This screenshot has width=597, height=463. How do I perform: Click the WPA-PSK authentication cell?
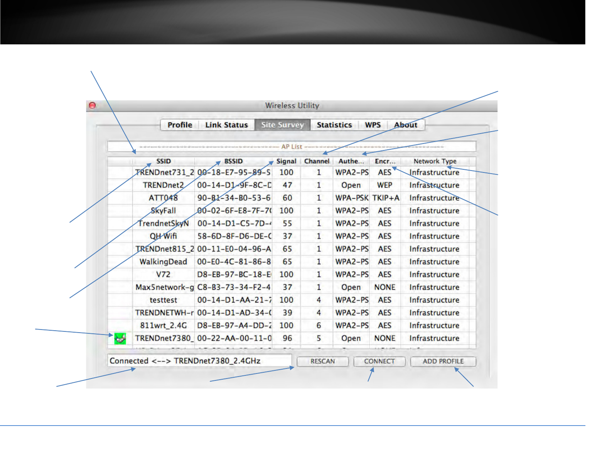point(352,198)
